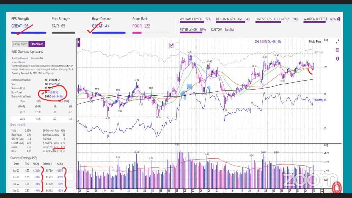This screenshot has width=352, height=198.
Task: Toggle Log scale on the volume chart
Action: (x=326, y=145)
